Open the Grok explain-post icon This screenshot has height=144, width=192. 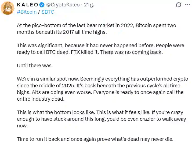pyautogui.click(x=179, y=5)
